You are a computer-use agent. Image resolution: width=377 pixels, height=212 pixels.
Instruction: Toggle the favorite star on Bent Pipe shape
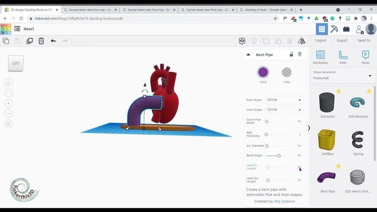tap(339, 166)
